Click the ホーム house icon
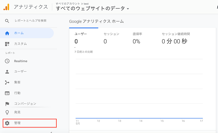218x133 pixels. tap(7, 33)
